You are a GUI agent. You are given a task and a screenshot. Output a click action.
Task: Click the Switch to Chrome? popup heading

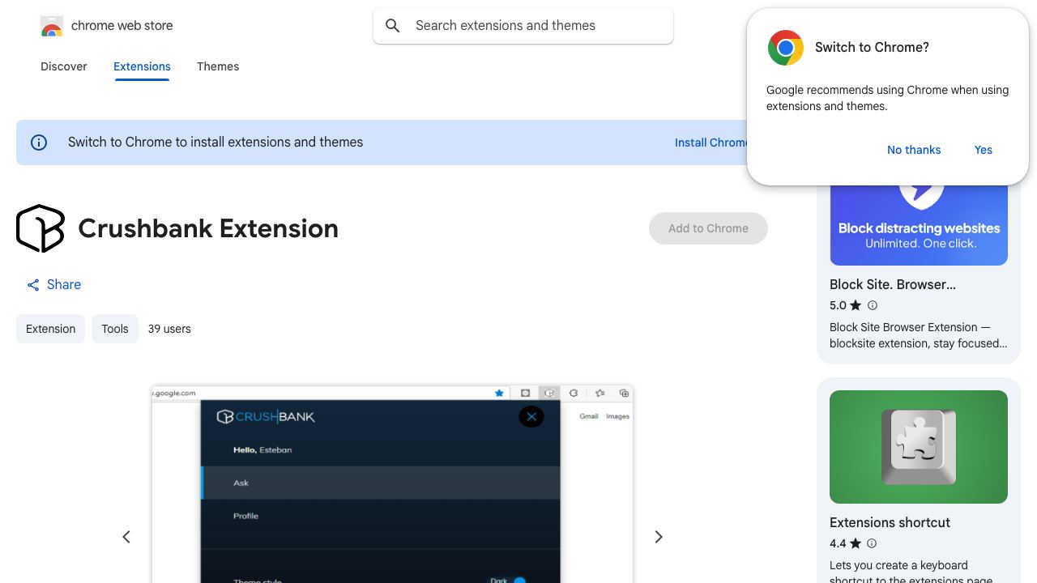click(x=872, y=47)
